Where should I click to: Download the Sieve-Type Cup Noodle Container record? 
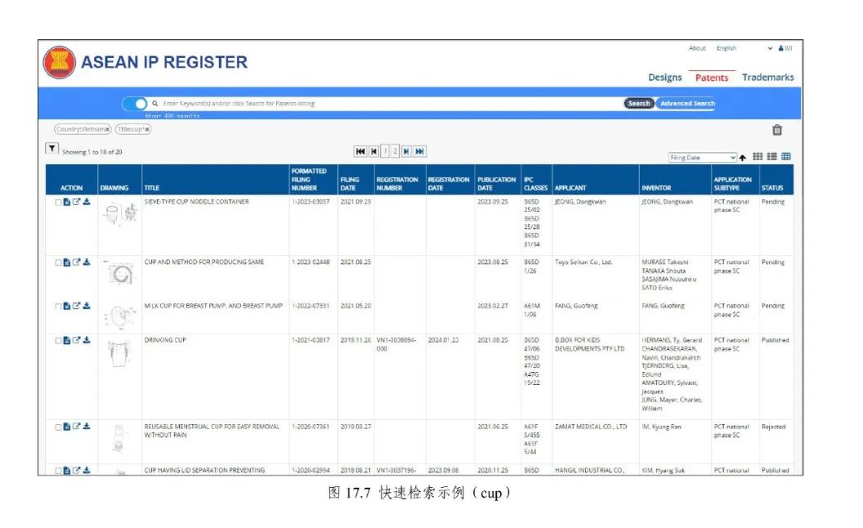(x=87, y=202)
